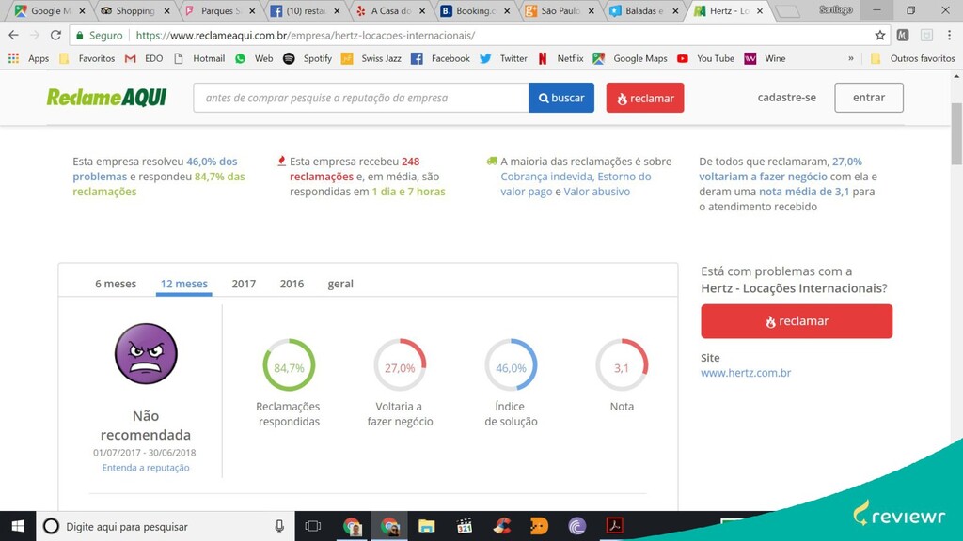Reload the page
The height and width of the screenshot is (541, 963).
(x=55, y=36)
